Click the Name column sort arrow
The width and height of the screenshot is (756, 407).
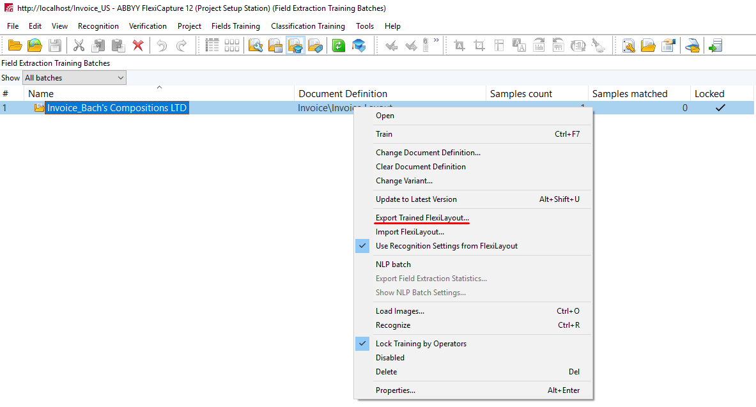tap(160, 88)
